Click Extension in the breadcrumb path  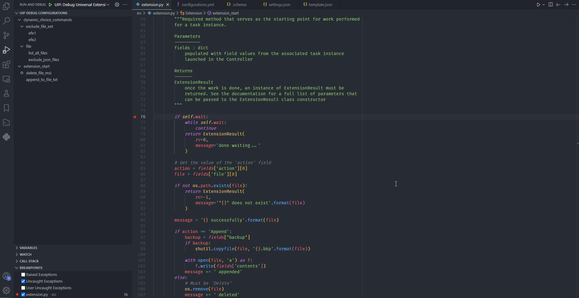[x=193, y=13]
